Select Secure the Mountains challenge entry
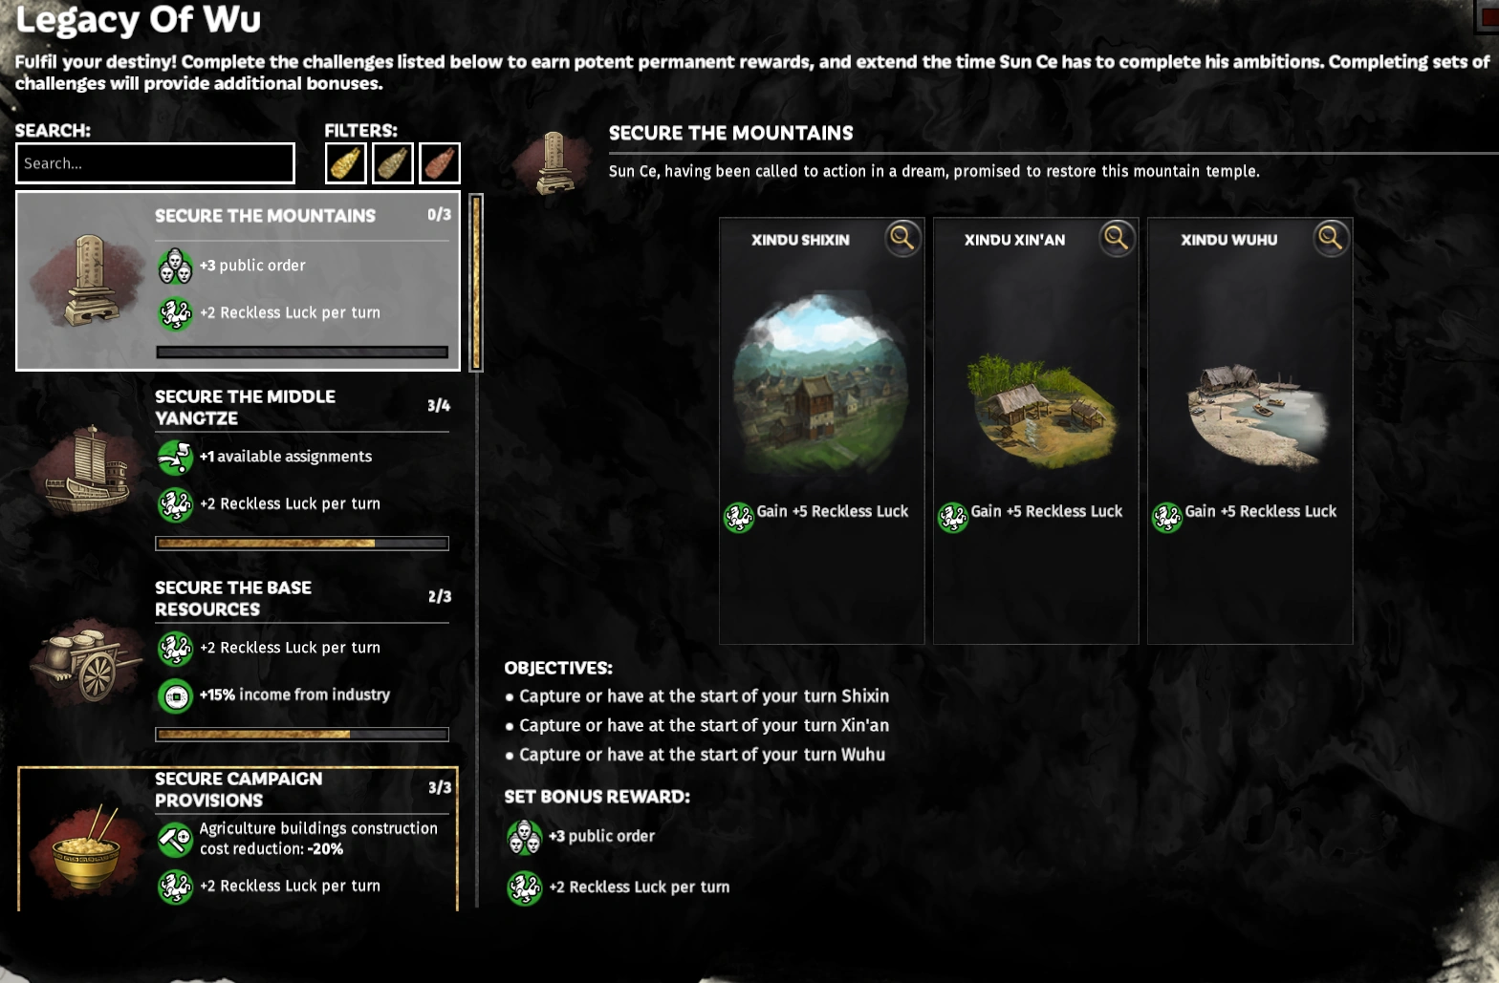1499x983 pixels. click(238, 281)
